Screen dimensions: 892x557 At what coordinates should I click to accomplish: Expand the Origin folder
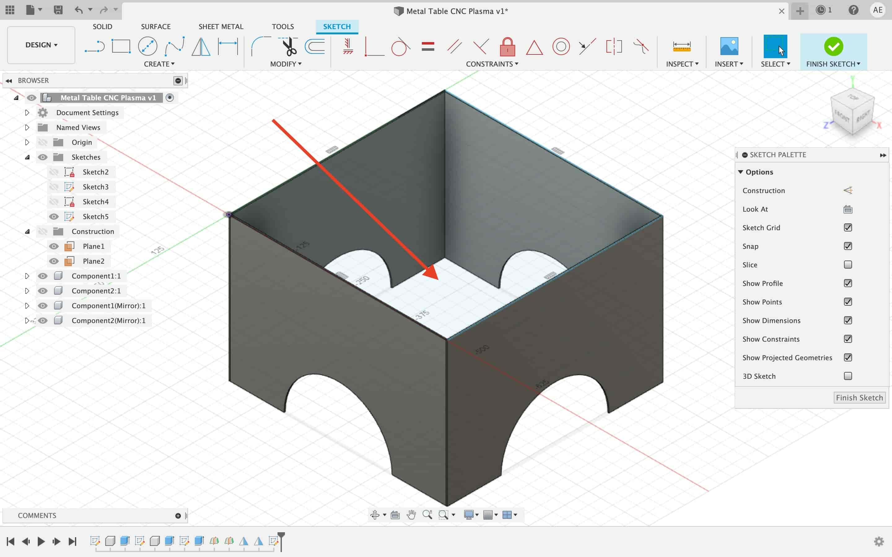pyautogui.click(x=27, y=142)
